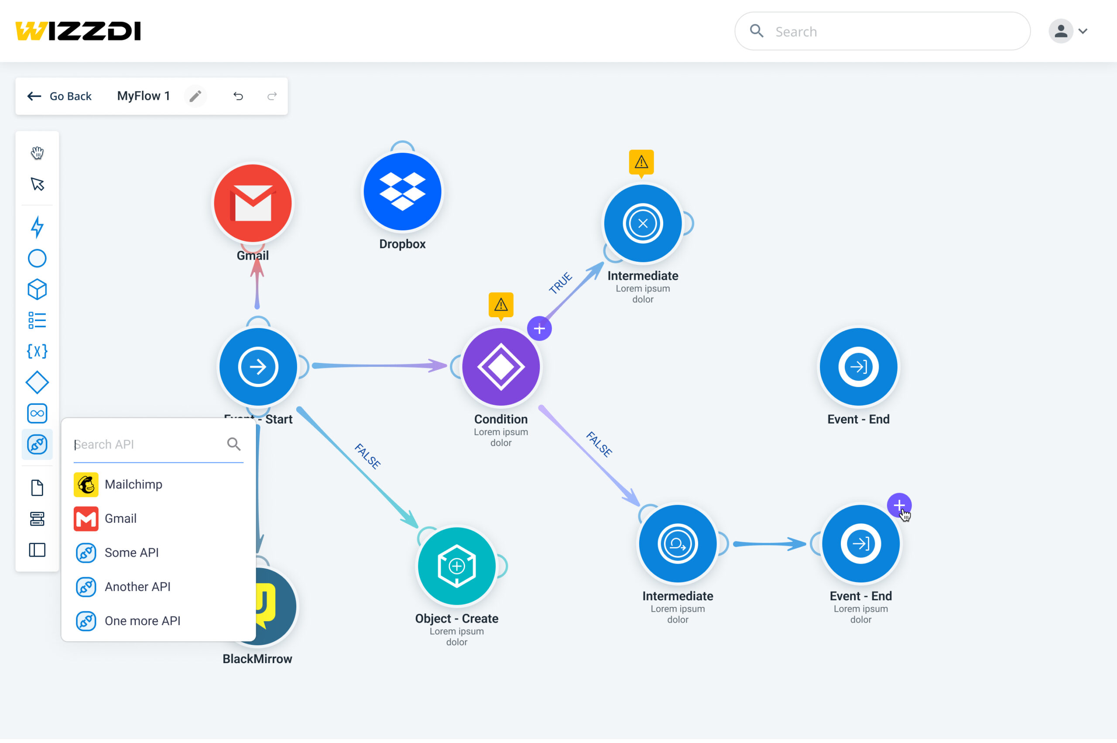This screenshot has height=743, width=1117.
Task: Choose the cube object tool
Action: pos(37,290)
